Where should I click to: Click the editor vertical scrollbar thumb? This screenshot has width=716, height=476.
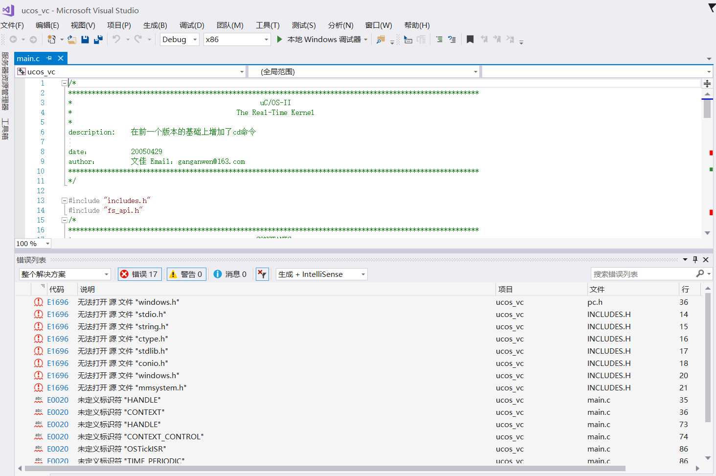[707, 109]
